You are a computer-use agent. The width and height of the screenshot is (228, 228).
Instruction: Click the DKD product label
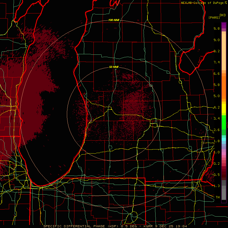pos(223,15)
